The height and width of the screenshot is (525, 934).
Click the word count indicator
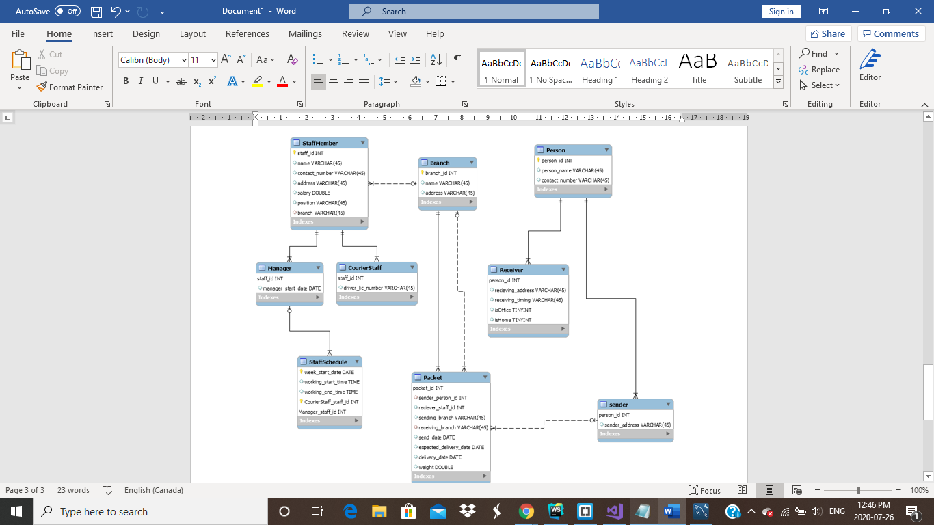(x=72, y=490)
